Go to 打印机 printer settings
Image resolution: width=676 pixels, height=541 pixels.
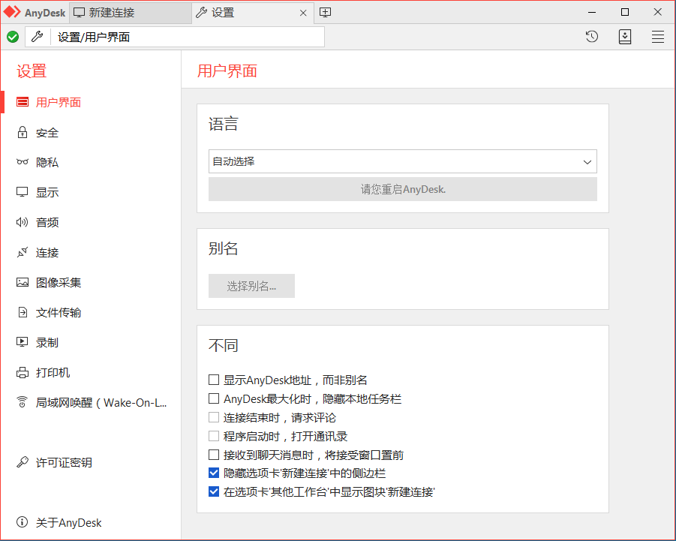(x=53, y=373)
